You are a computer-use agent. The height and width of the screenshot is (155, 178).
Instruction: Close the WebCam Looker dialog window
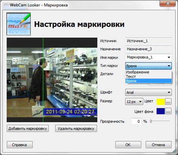[x=168, y=3]
